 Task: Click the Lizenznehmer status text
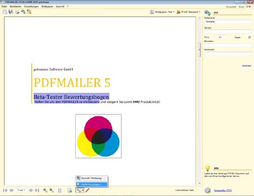click(x=185, y=190)
